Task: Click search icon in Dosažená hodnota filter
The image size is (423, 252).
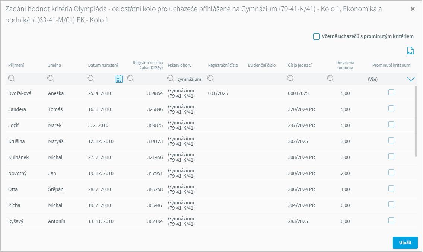Action: [330, 78]
